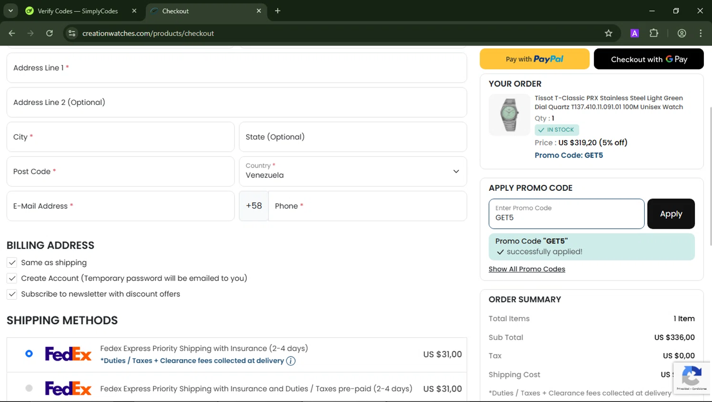Focus the City field

coord(121,137)
